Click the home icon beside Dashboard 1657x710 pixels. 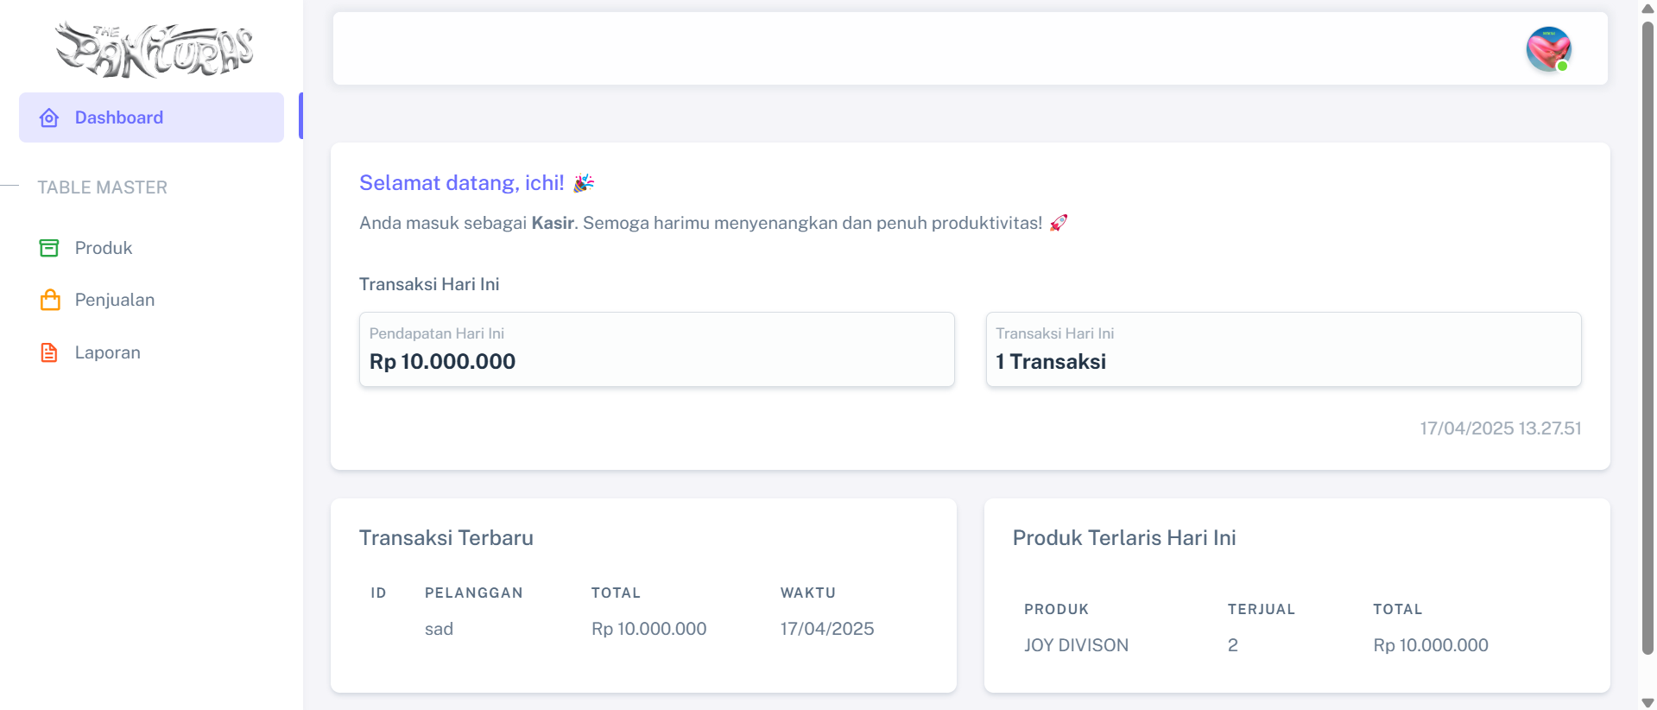click(x=49, y=117)
